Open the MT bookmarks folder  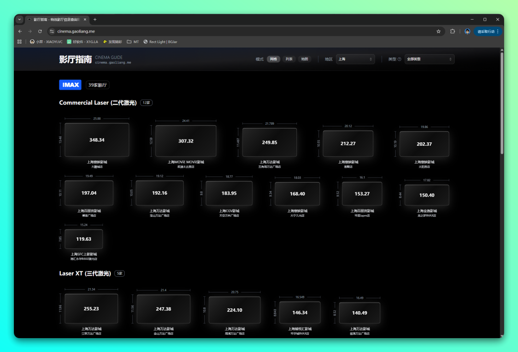133,42
